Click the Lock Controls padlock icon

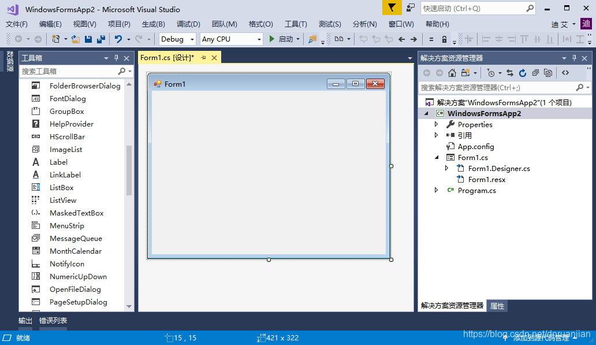444,39
